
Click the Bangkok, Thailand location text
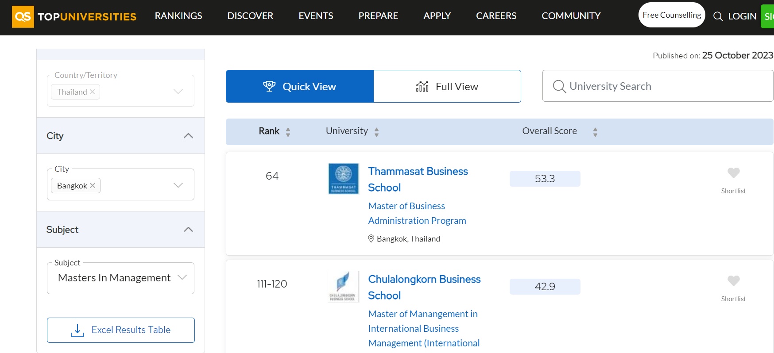pos(408,239)
